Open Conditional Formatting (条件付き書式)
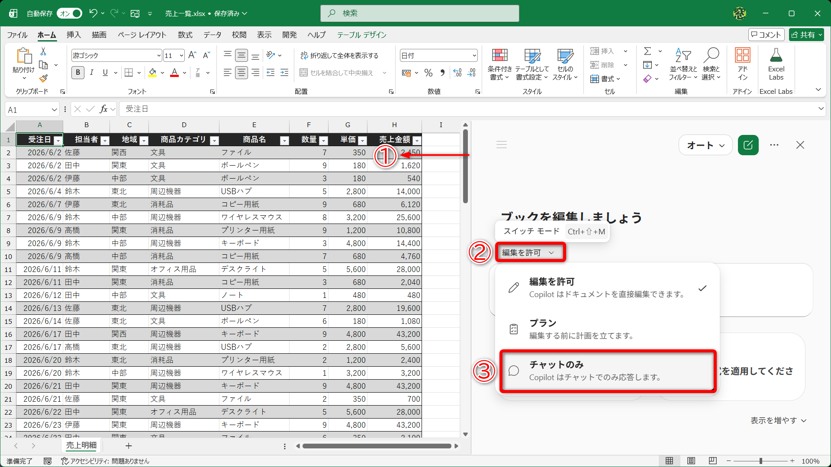 499,64
